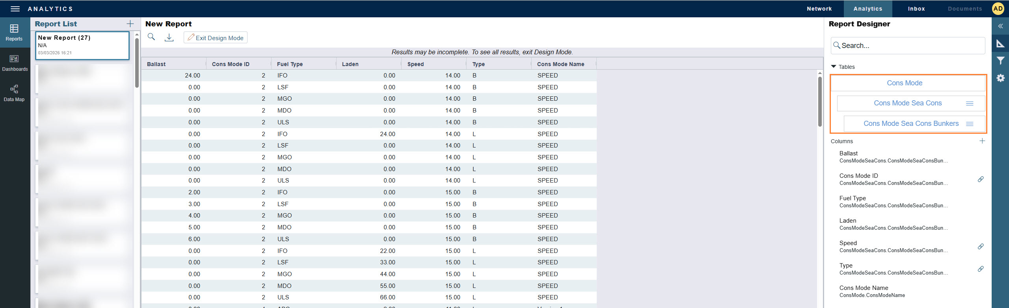Go to the Inbox tab
Image resolution: width=1009 pixels, height=308 pixels.
(916, 9)
